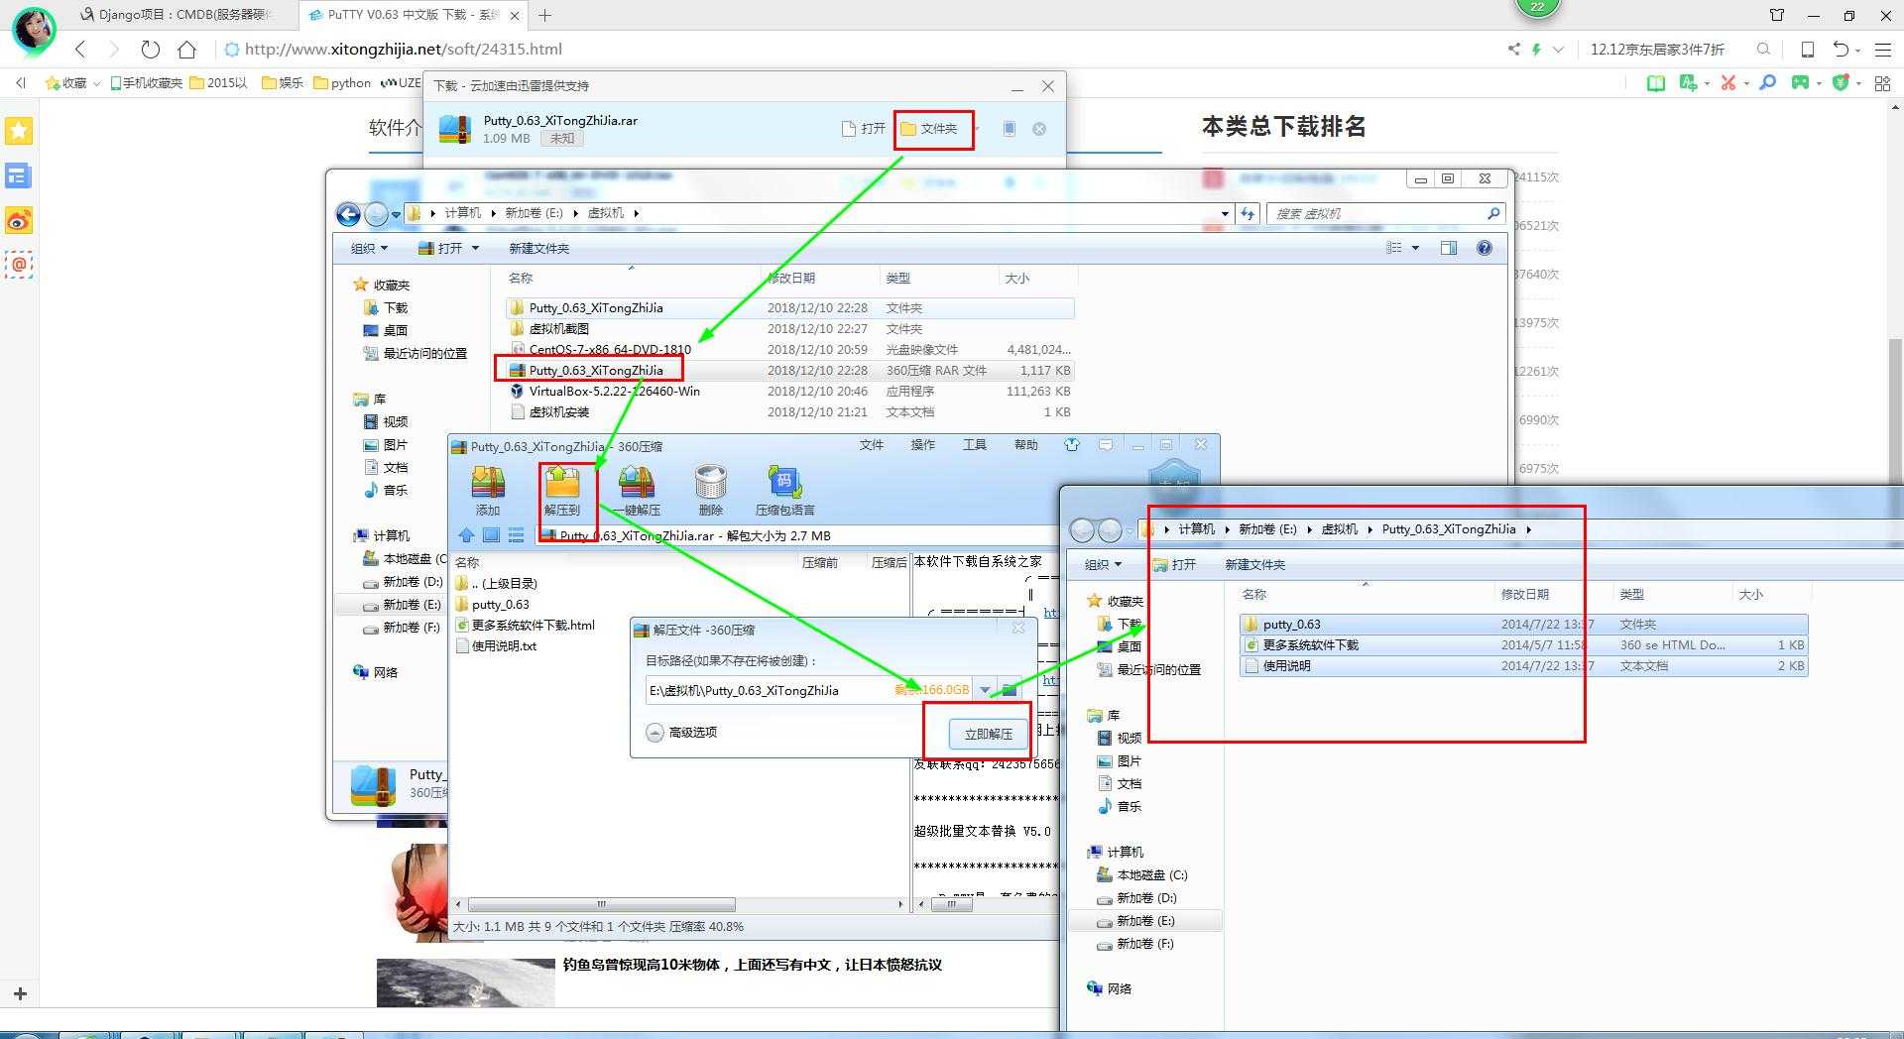Screen dimensions: 1904x1039
Task: Click the green shield payment icon
Action: tap(1841, 83)
